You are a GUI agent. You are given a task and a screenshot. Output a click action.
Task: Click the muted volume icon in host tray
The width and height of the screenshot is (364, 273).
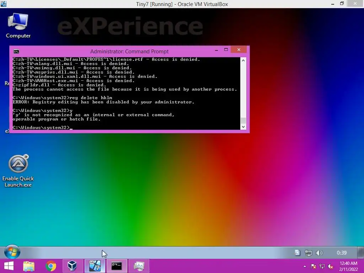(x=330, y=266)
